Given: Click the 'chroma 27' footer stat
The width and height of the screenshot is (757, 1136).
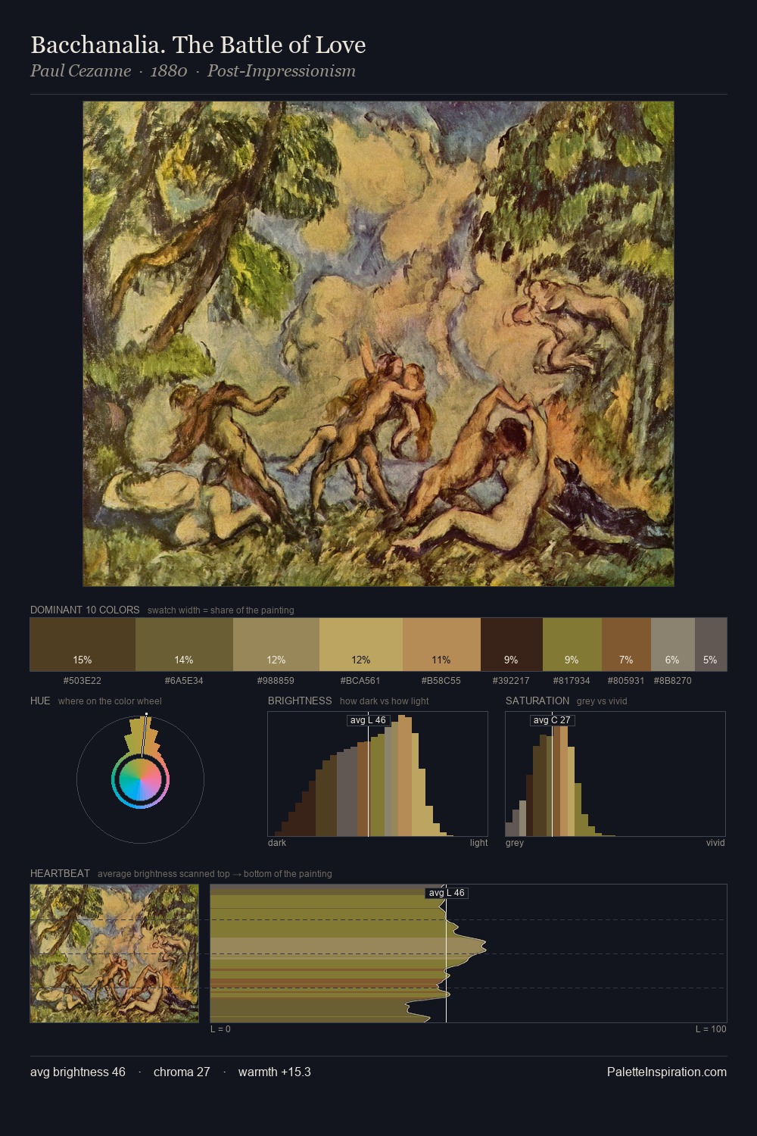Looking at the screenshot, I should (182, 1072).
